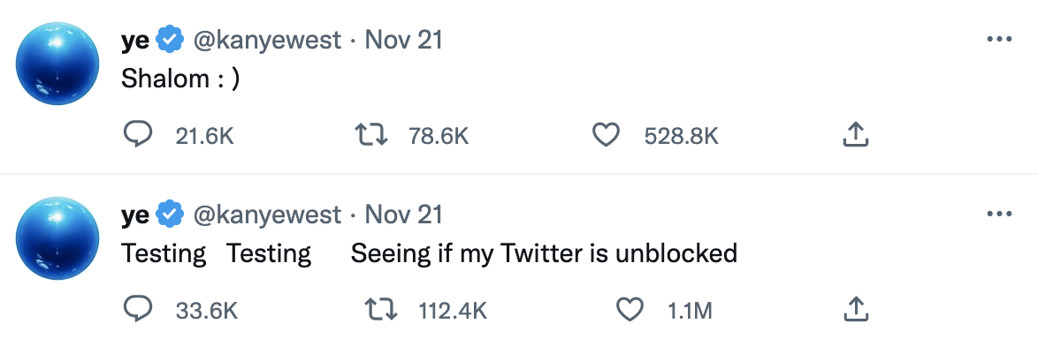The width and height of the screenshot is (1038, 346).
Task: Like the "Shalom : )" tweet
Action: (605, 135)
